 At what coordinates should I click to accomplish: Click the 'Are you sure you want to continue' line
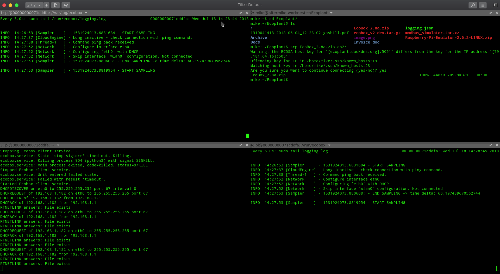tap(318, 70)
